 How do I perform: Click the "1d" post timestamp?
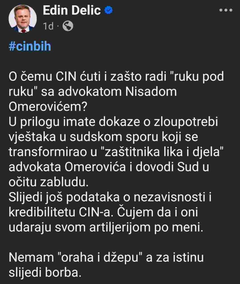[48, 27]
